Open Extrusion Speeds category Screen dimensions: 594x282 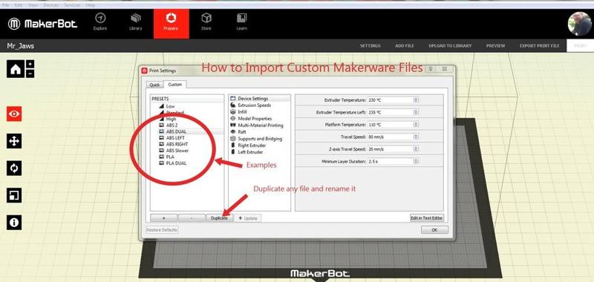coord(254,105)
